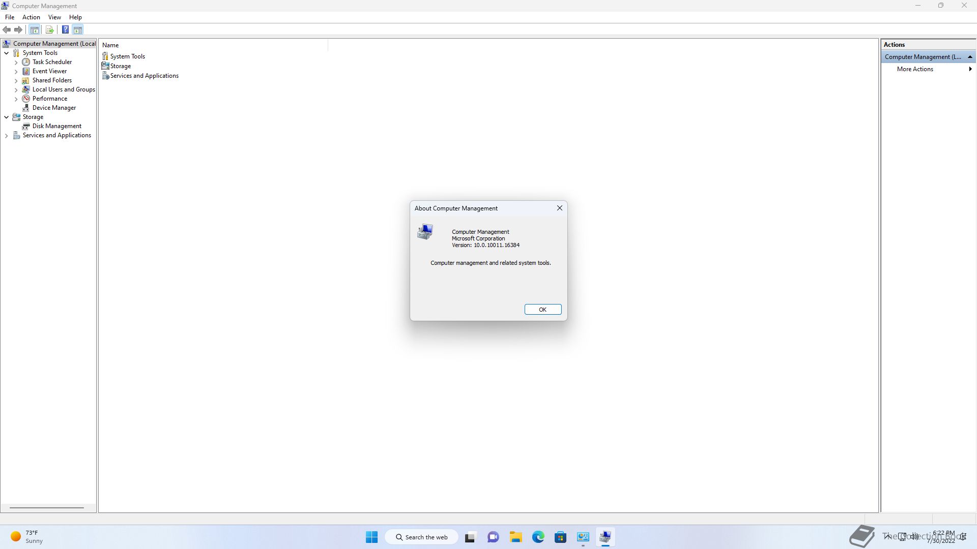Open the Action menu
Viewport: 977px width, 549px height.
click(x=31, y=17)
